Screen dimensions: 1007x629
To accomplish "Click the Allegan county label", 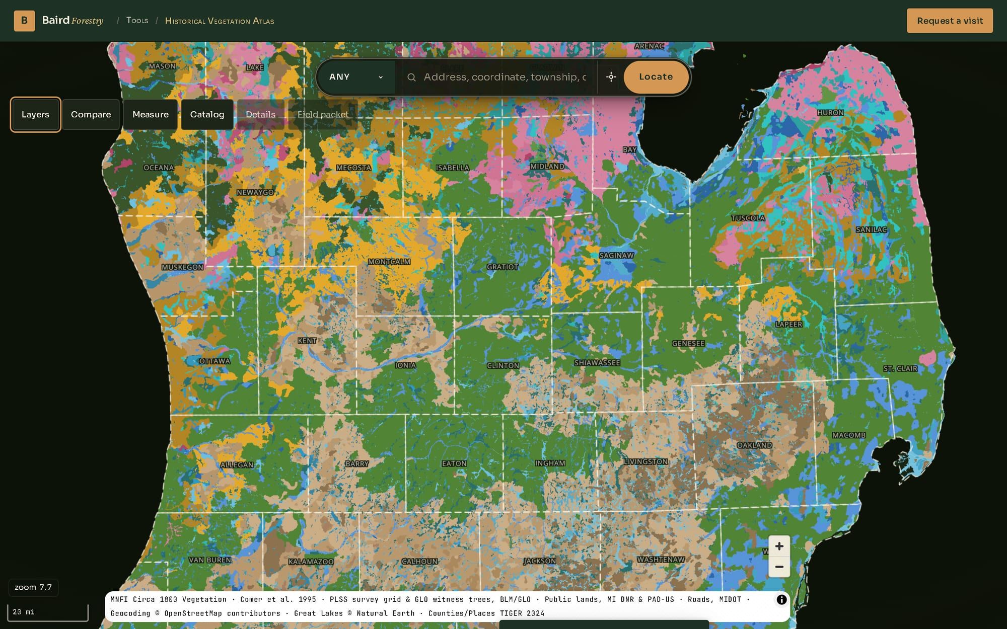I will coord(237,465).
